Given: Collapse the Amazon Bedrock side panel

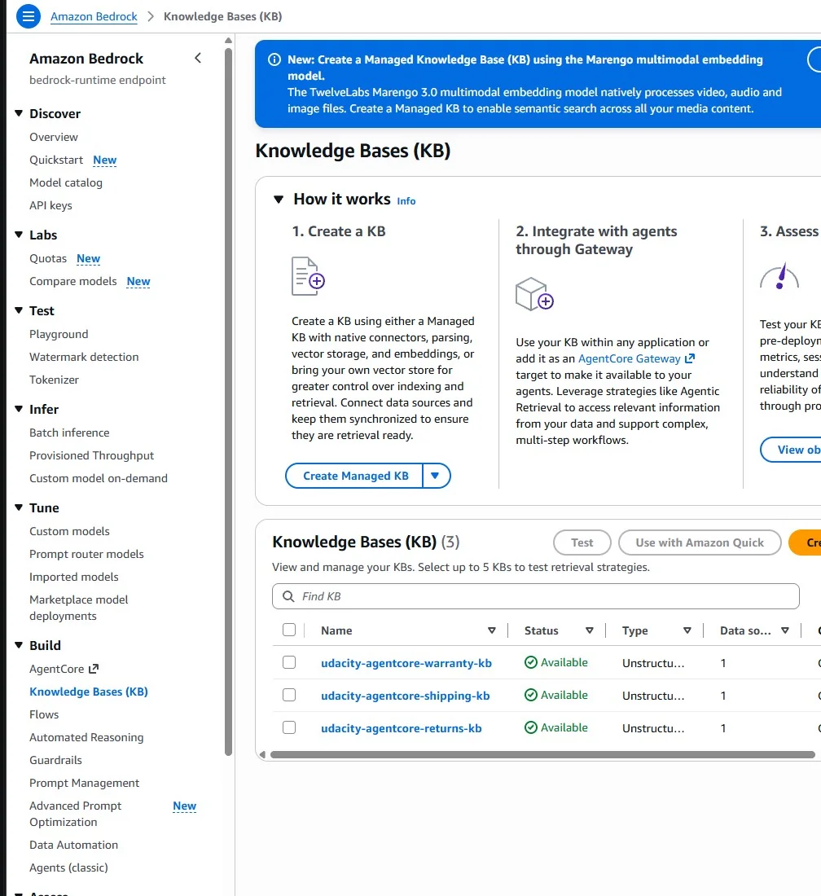Looking at the screenshot, I should point(198,58).
